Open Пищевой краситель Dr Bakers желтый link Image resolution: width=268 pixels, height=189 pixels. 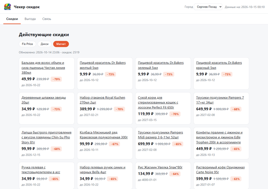(x=103, y=65)
